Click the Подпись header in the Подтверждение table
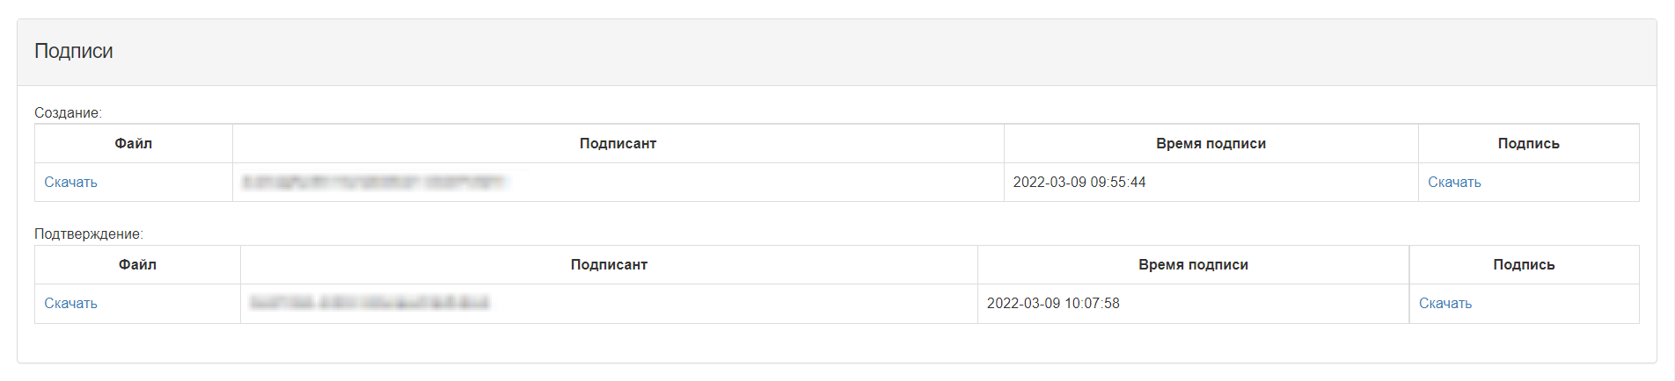 tap(1524, 264)
